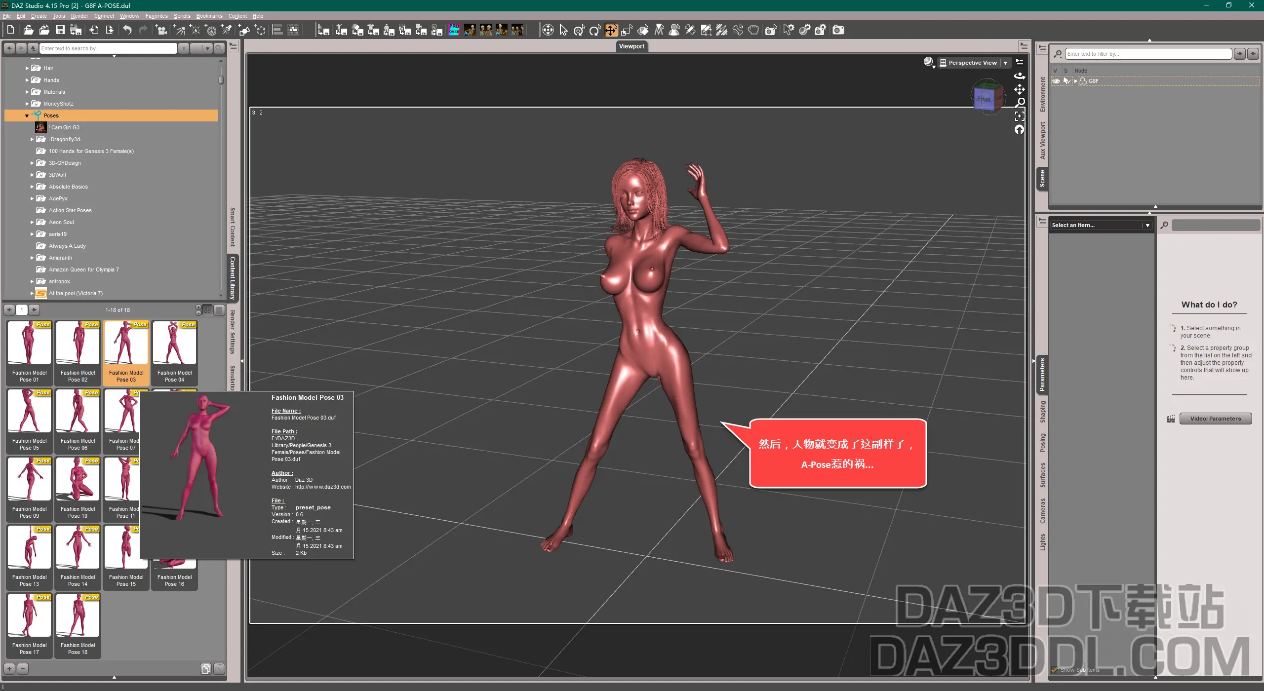1264x691 pixels.
Task: Click remove minus button below content list
Action: coord(22,669)
